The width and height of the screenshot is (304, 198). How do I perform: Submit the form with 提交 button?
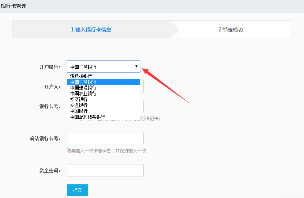78,190
